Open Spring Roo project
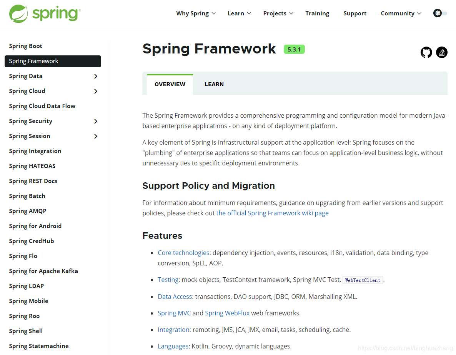The height and width of the screenshot is (355, 456). 24,316
